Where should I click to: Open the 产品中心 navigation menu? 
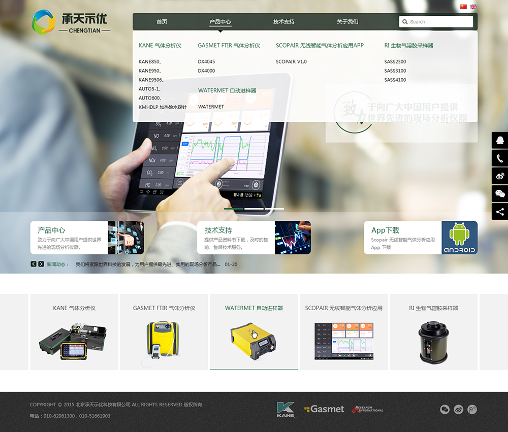tap(220, 22)
